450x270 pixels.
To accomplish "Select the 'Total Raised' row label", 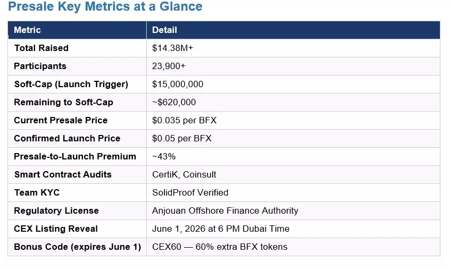I will [41, 48].
